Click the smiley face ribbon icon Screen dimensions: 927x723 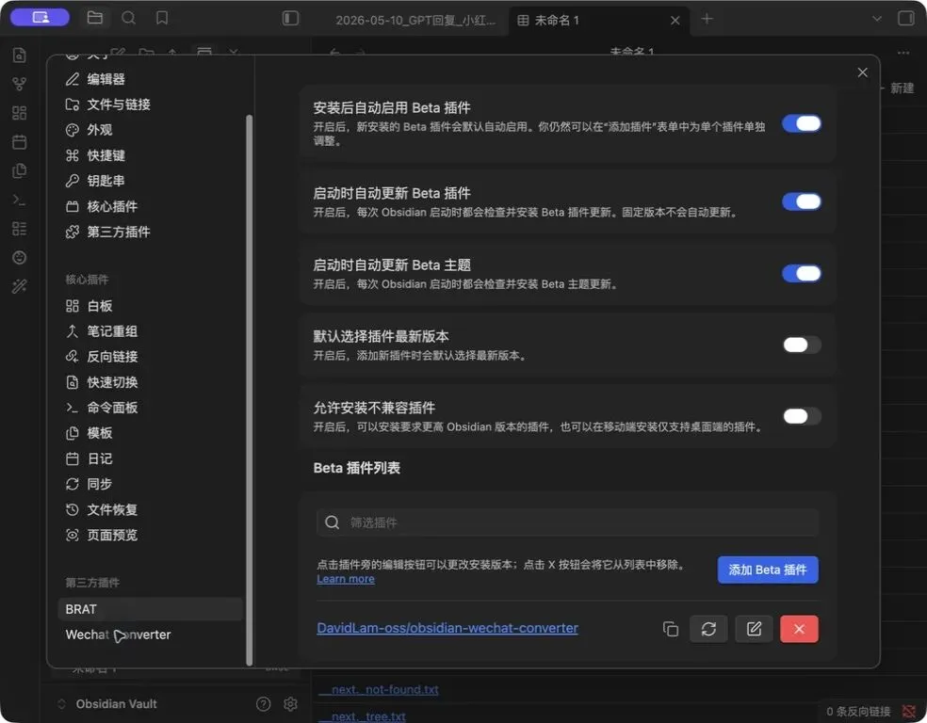pos(20,258)
